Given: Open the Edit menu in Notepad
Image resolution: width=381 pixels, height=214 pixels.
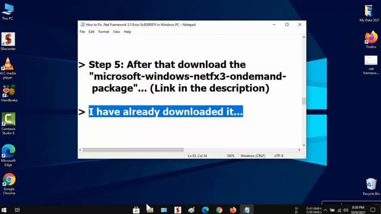Looking at the screenshot, I should point(91,32).
